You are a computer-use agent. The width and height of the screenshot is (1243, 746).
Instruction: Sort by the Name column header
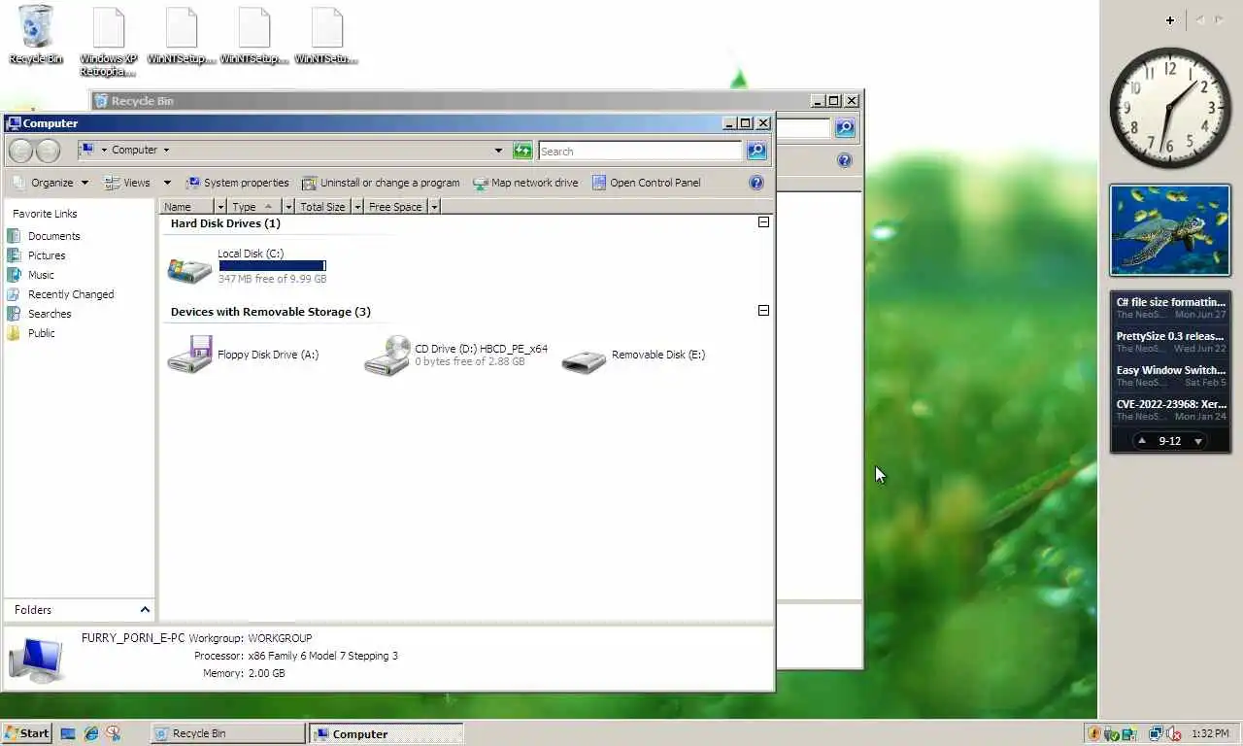point(187,207)
